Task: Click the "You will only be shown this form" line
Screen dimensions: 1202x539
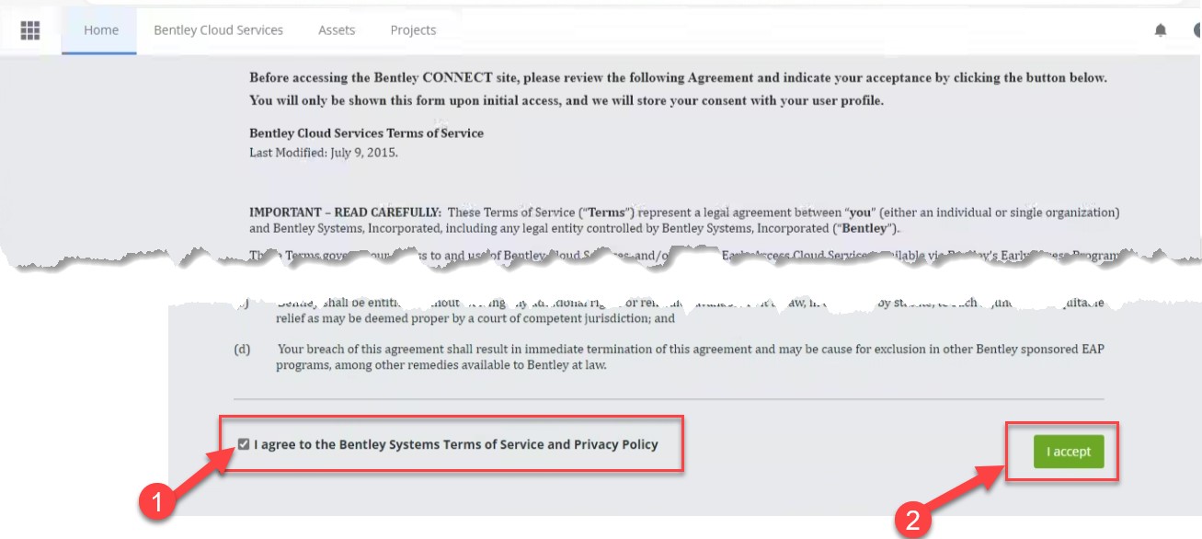Action: coord(567,100)
